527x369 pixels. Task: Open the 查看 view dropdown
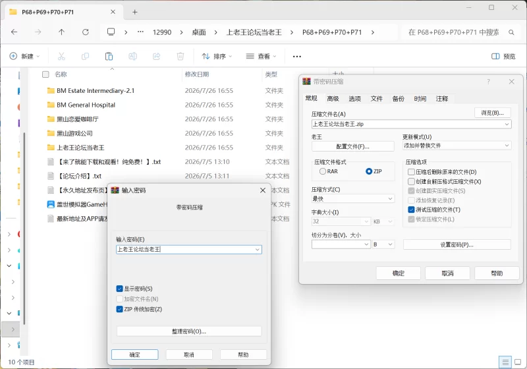pyautogui.click(x=261, y=56)
